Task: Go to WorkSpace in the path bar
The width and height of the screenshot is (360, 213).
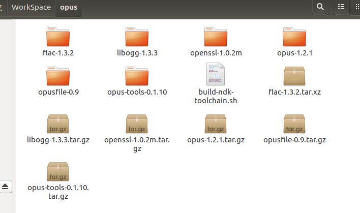Action: tap(31, 7)
